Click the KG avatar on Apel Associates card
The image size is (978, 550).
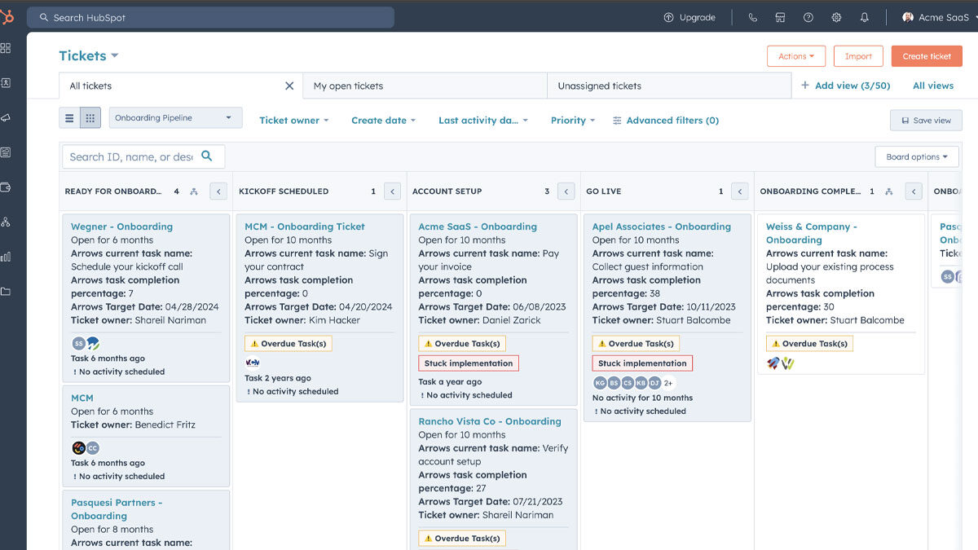point(600,383)
